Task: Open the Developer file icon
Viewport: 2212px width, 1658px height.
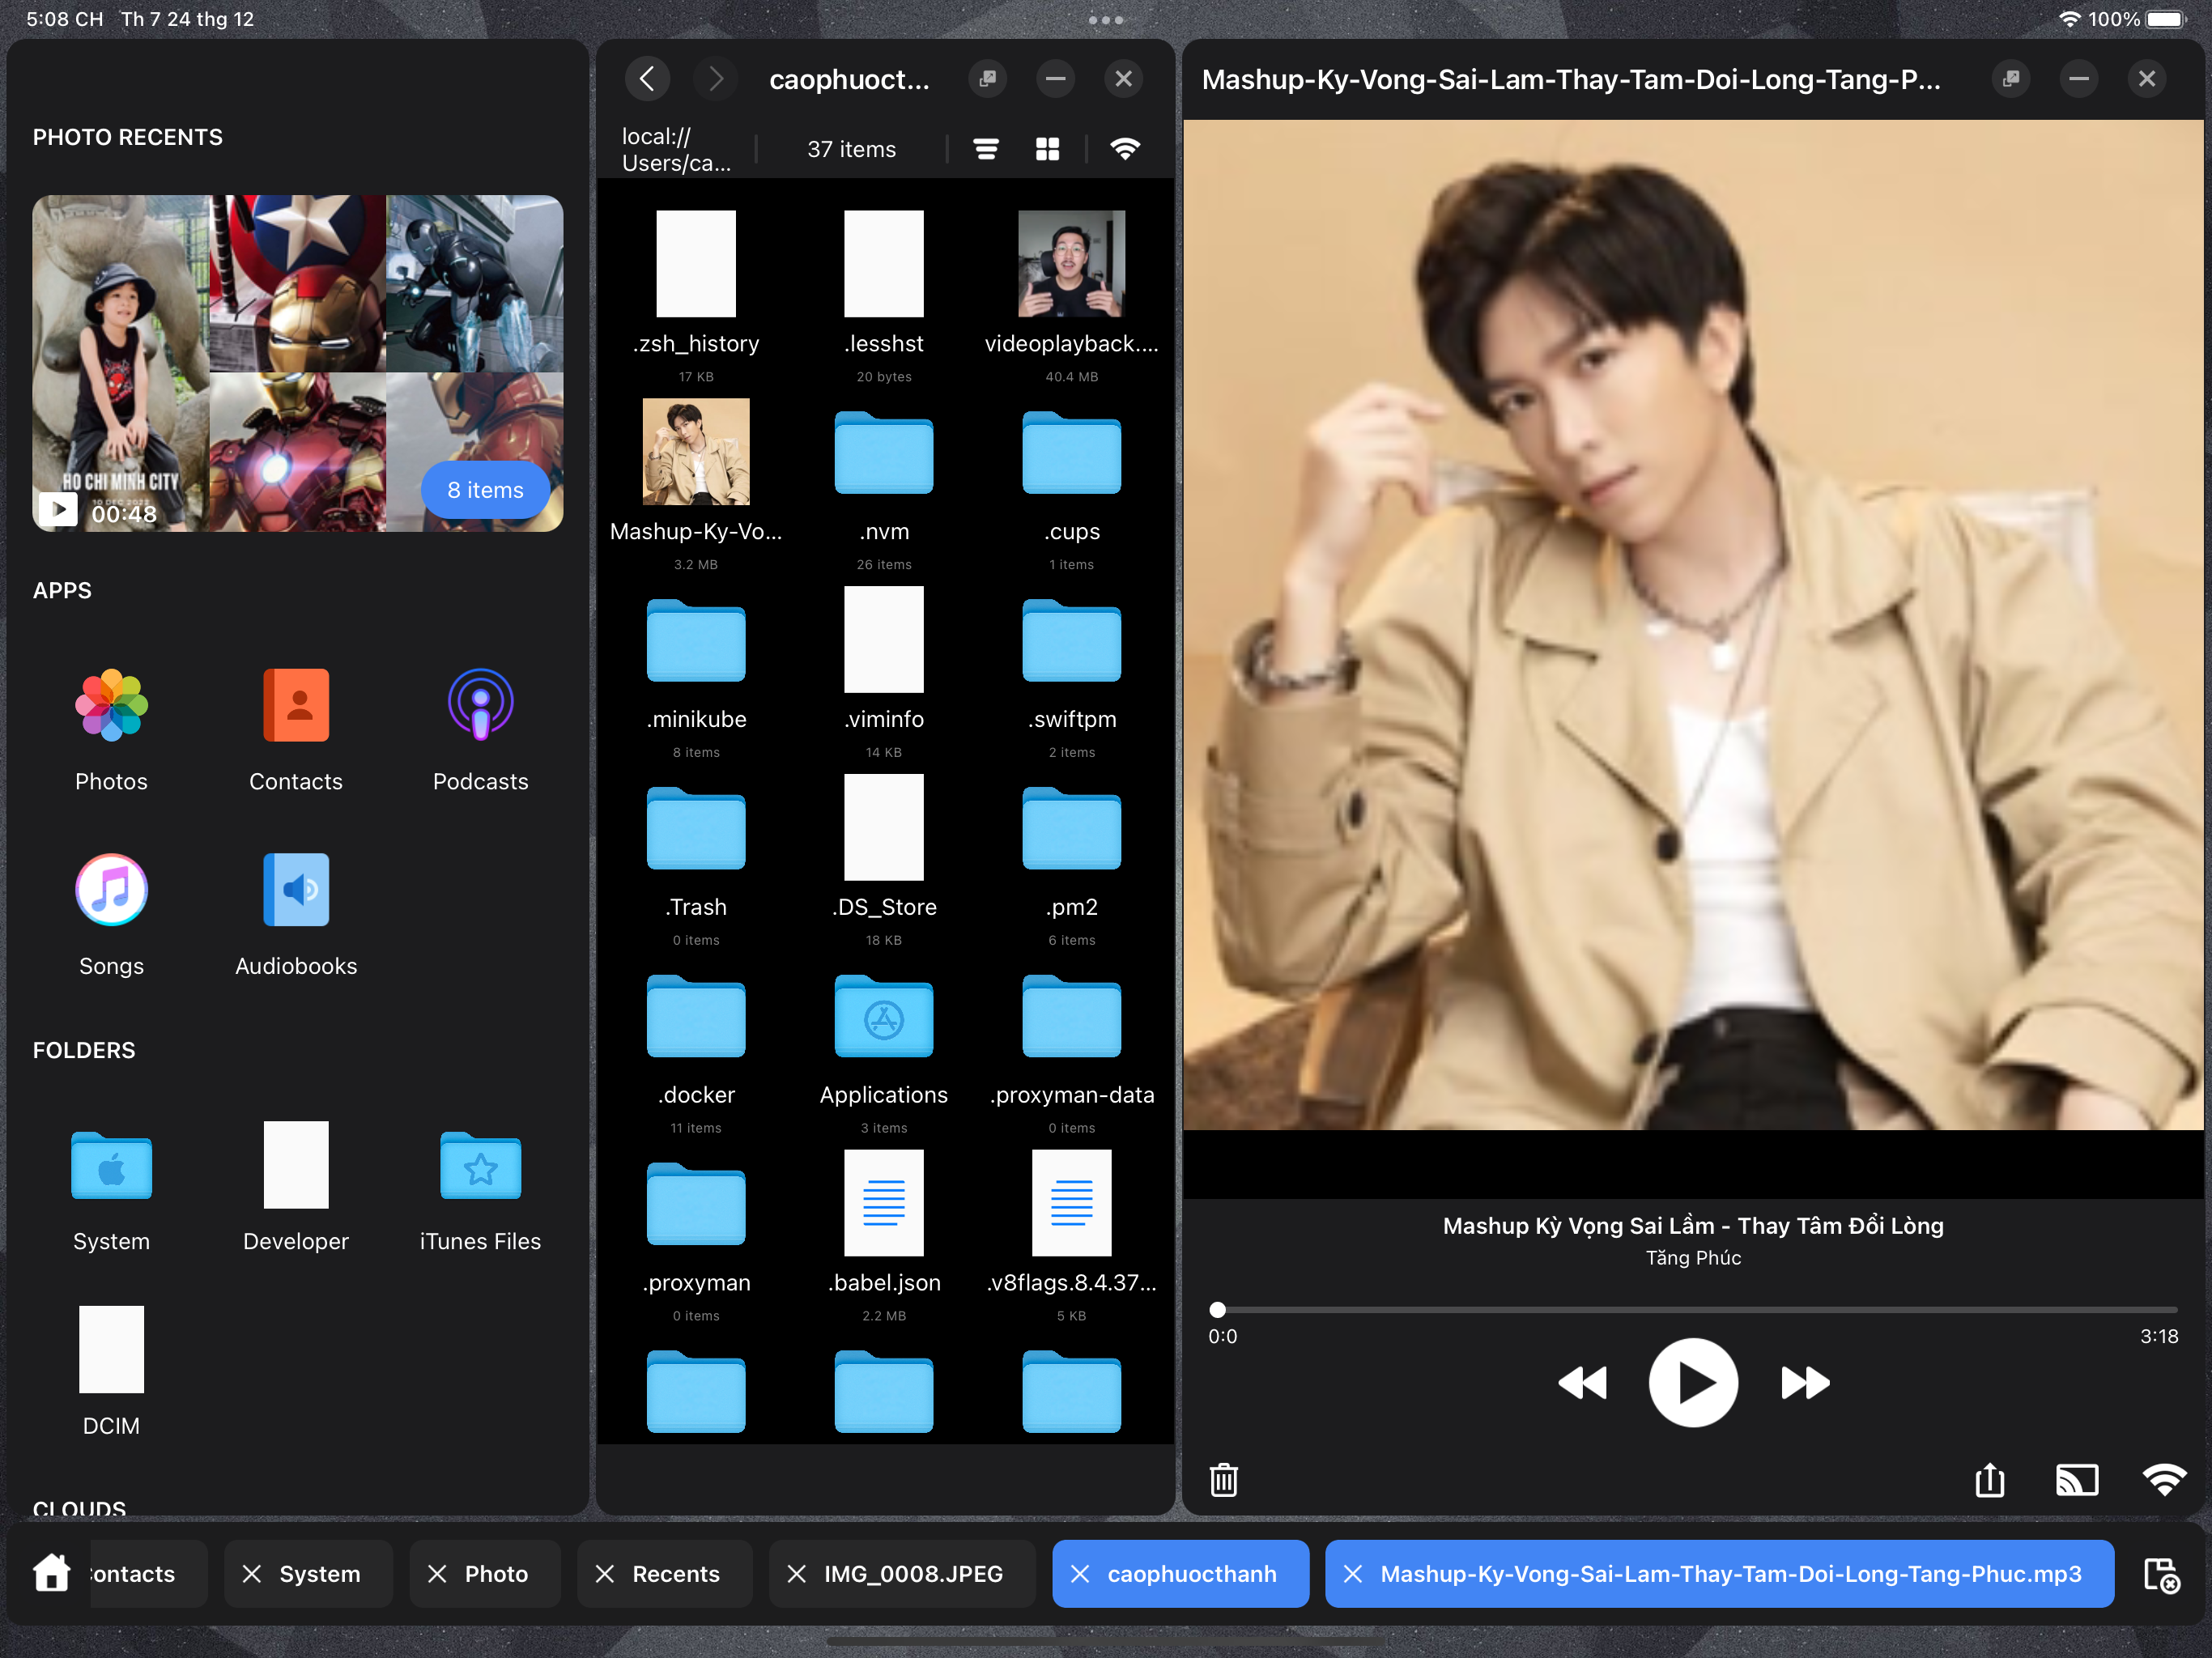Action: pos(296,1165)
